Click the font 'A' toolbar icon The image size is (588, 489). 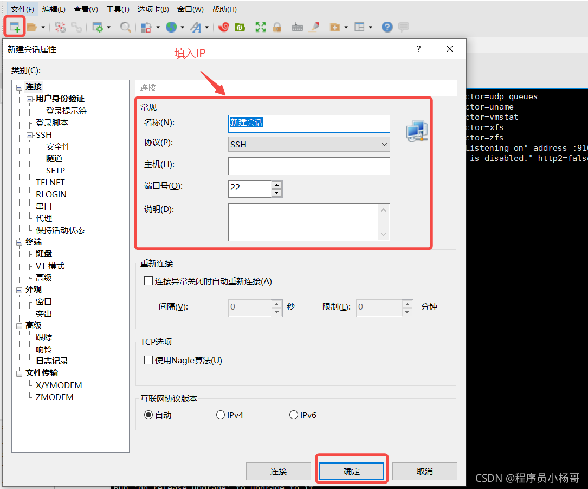point(196,27)
